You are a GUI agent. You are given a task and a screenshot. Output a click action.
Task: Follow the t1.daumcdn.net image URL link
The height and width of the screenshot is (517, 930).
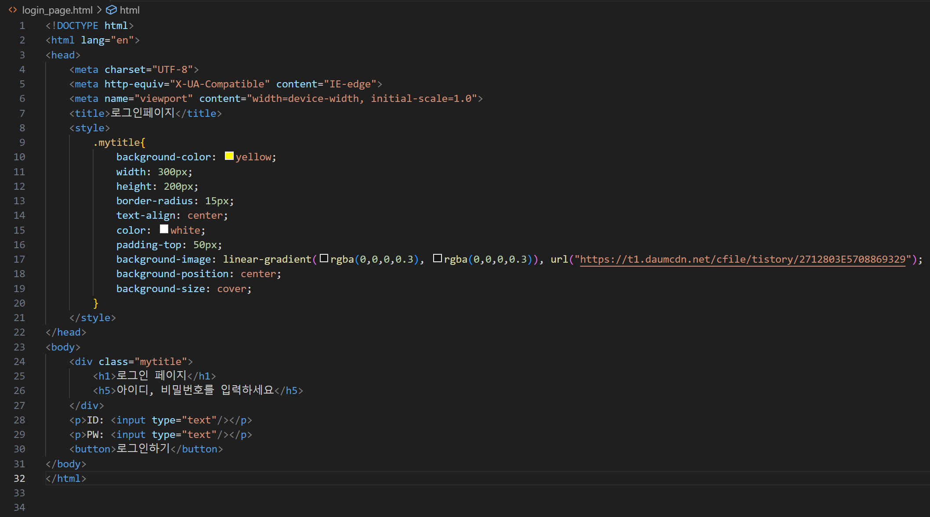(x=743, y=259)
